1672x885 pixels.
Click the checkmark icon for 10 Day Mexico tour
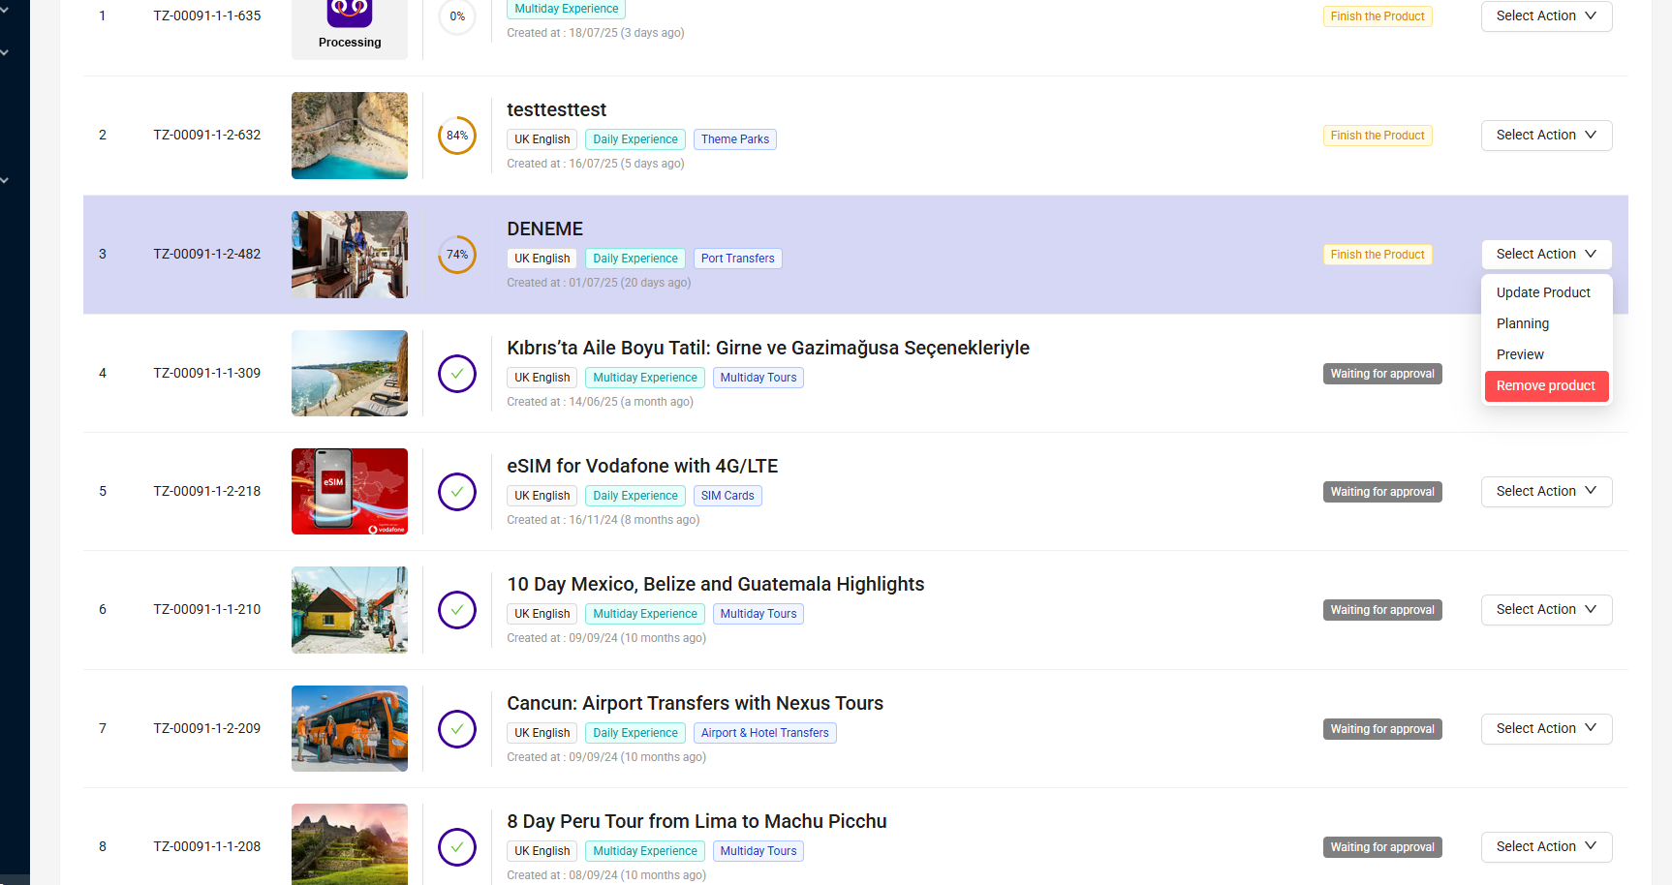pos(457,610)
